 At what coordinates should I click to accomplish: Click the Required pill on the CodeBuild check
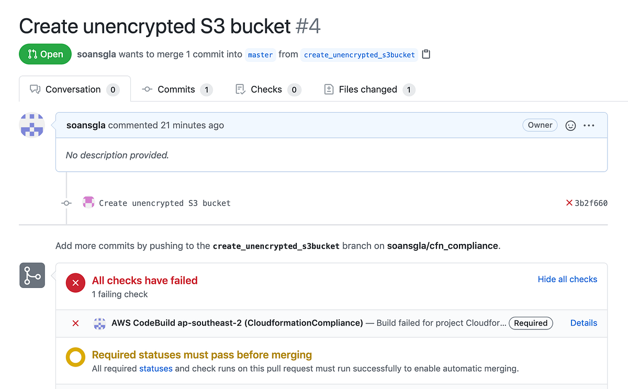pyautogui.click(x=531, y=323)
